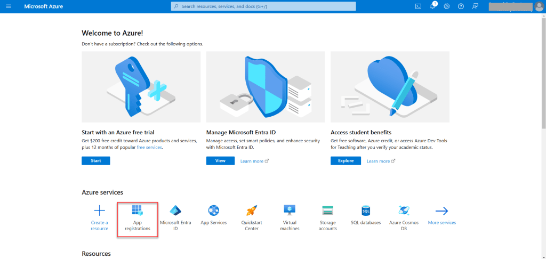Open the Help question mark icon
Viewport: 546px width, 259px height.
461,6
